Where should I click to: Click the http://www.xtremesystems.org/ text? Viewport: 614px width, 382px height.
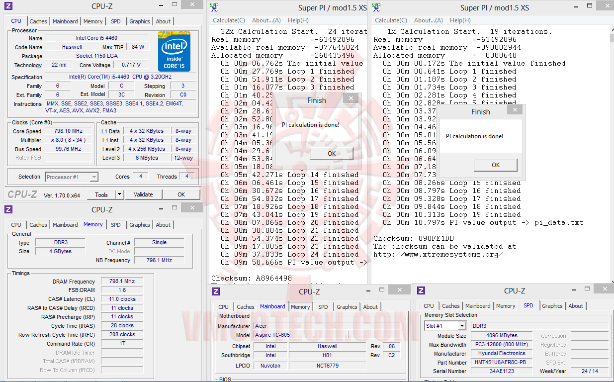click(x=439, y=254)
